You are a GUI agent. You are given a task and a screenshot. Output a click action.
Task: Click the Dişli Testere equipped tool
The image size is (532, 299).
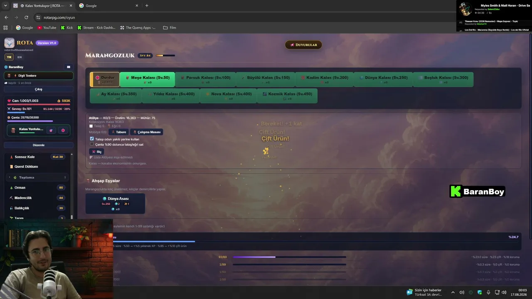coord(39,76)
